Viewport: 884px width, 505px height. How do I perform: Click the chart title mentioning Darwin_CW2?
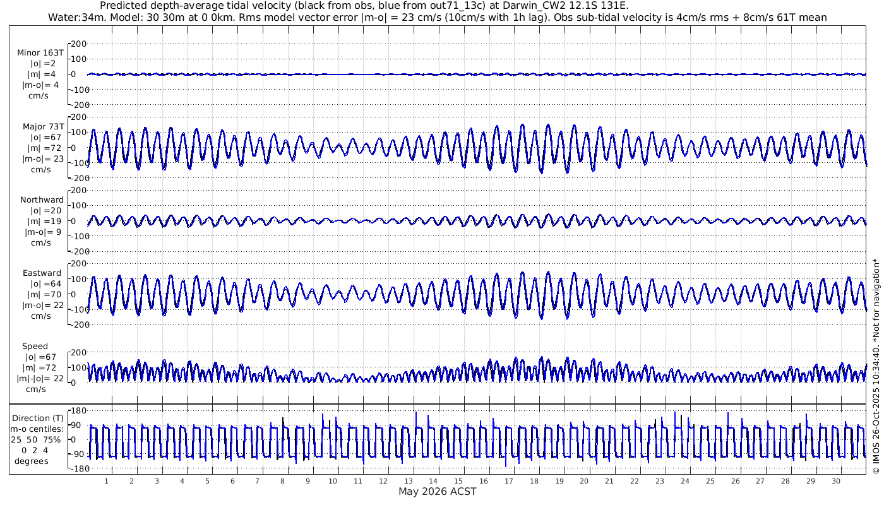pyautogui.click(x=364, y=6)
